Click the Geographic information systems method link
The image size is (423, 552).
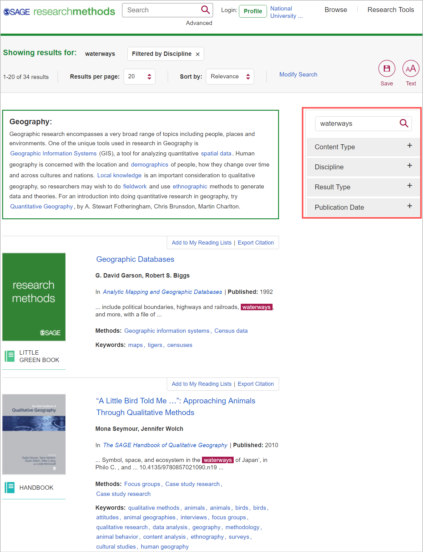click(x=167, y=331)
